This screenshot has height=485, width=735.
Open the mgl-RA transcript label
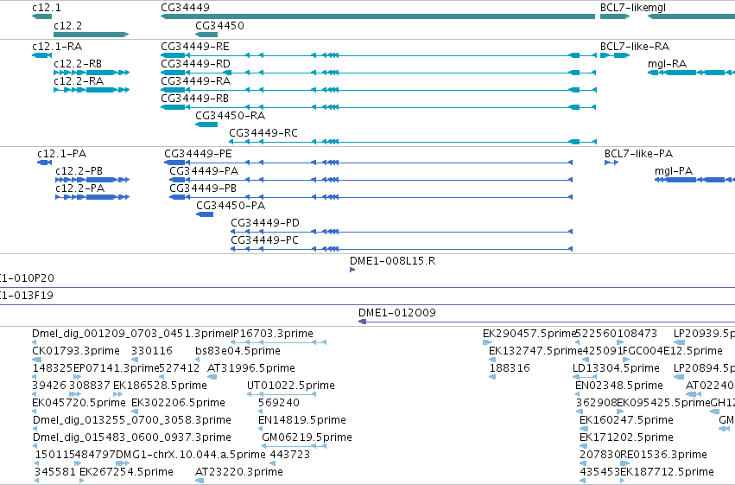point(667,64)
